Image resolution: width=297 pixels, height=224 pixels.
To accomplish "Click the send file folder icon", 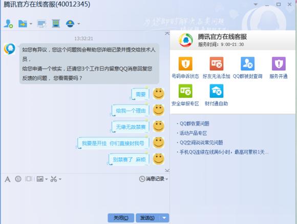I will 23,24.
